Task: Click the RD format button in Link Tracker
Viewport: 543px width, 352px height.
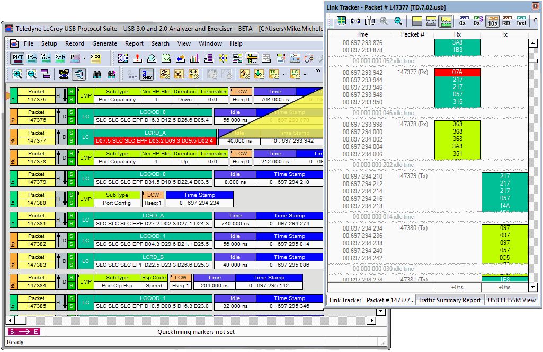Action: (506, 21)
